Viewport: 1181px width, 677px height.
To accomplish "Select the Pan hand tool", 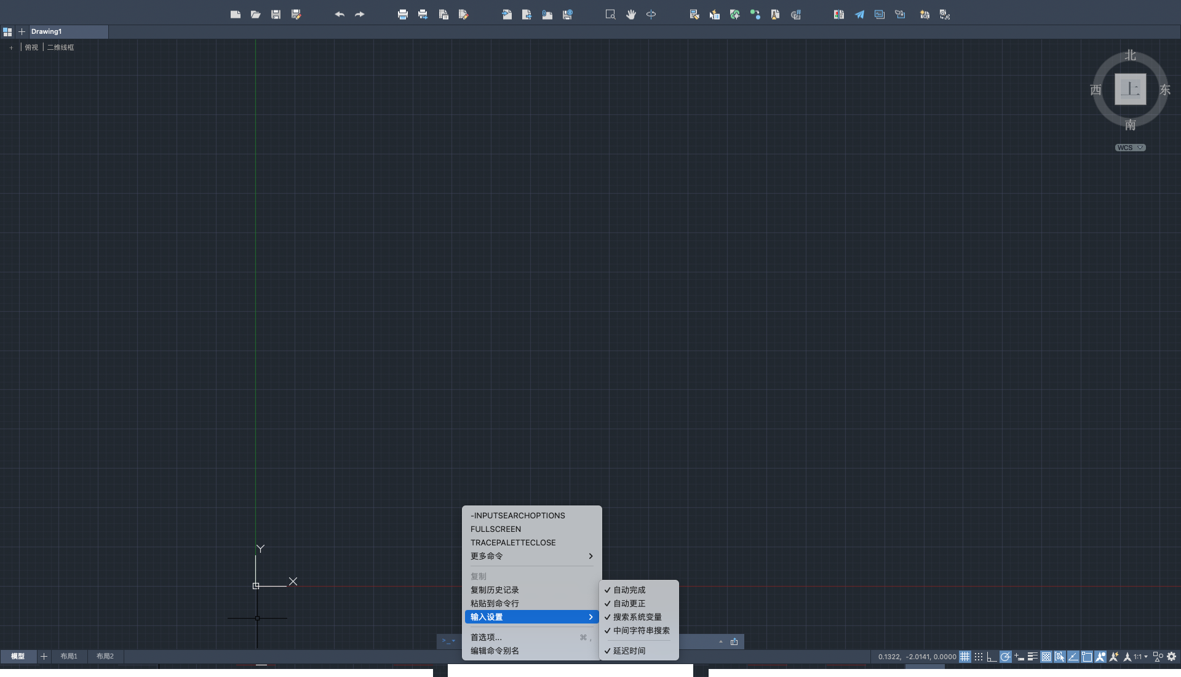I will pos(630,14).
